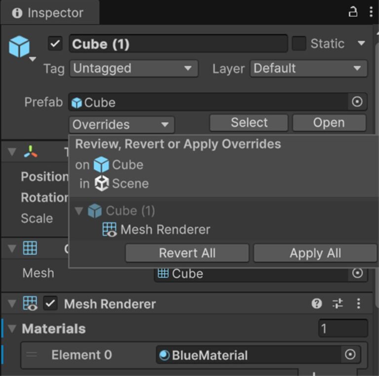The image size is (379, 376).
Task: Disable the Mesh Renderer component checkbox
Action: tap(50, 303)
